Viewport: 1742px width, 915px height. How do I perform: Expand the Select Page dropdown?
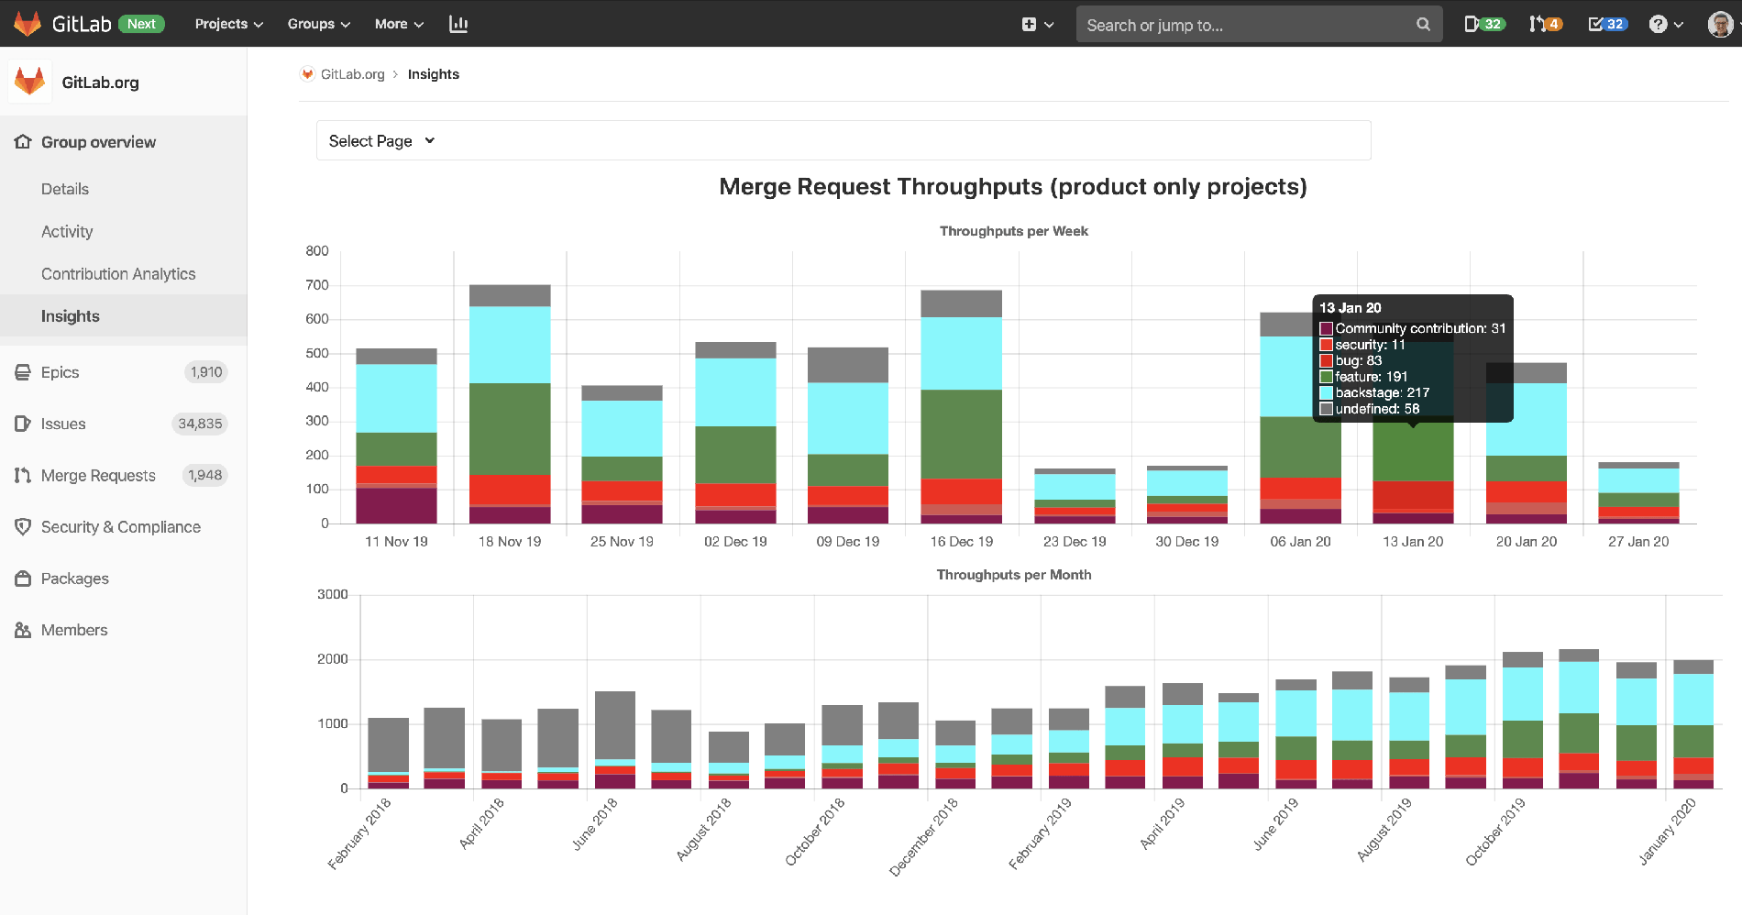[380, 140]
